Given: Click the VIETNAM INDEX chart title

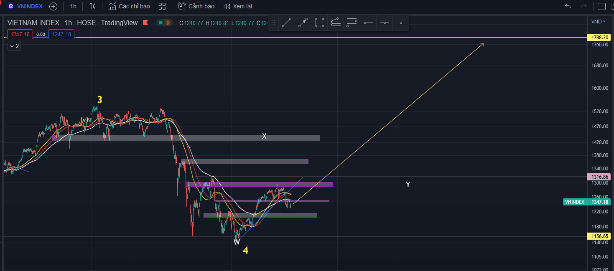Looking at the screenshot, I should point(33,23).
